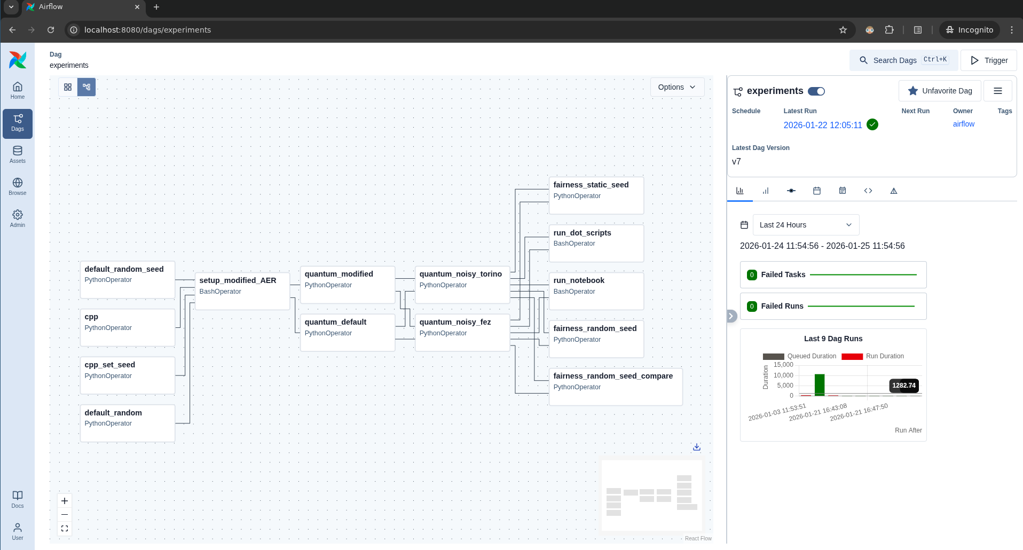Unfavorite the experiments Dag
Screen dimensions: 1023x550
click(x=939, y=91)
